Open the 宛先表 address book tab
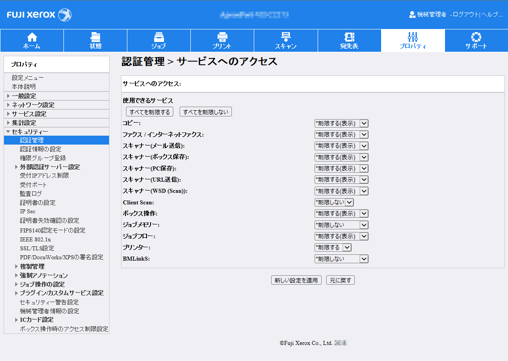The height and width of the screenshot is (361, 508). (349, 41)
